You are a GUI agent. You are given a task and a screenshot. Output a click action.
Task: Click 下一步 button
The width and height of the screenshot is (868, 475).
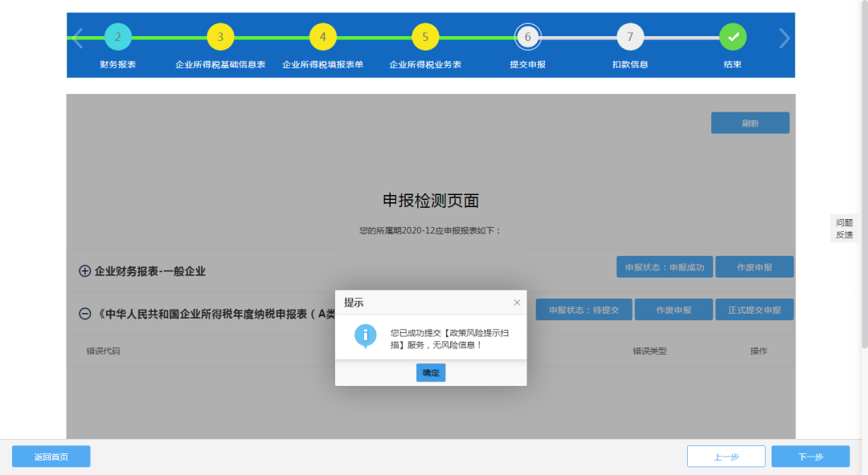810,457
